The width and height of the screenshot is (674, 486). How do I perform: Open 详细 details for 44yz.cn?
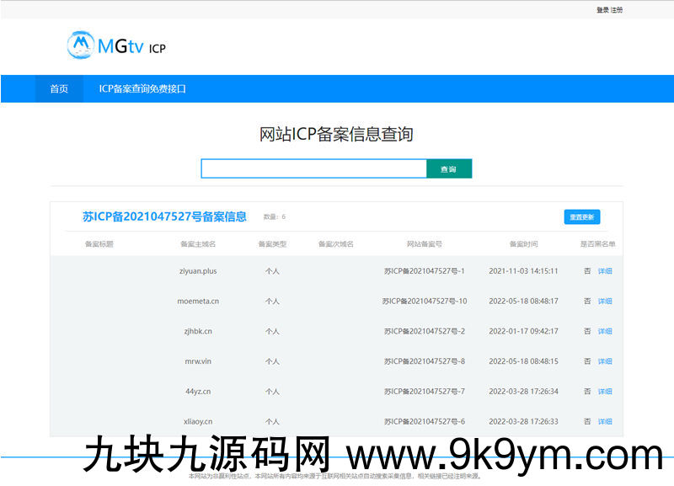(x=605, y=392)
